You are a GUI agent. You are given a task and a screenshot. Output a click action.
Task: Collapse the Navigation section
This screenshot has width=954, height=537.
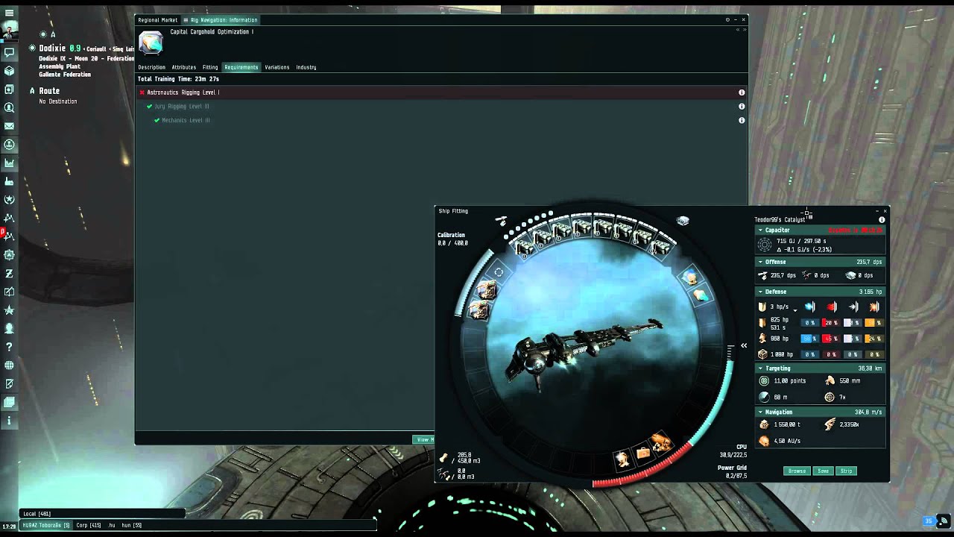point(760,412)
